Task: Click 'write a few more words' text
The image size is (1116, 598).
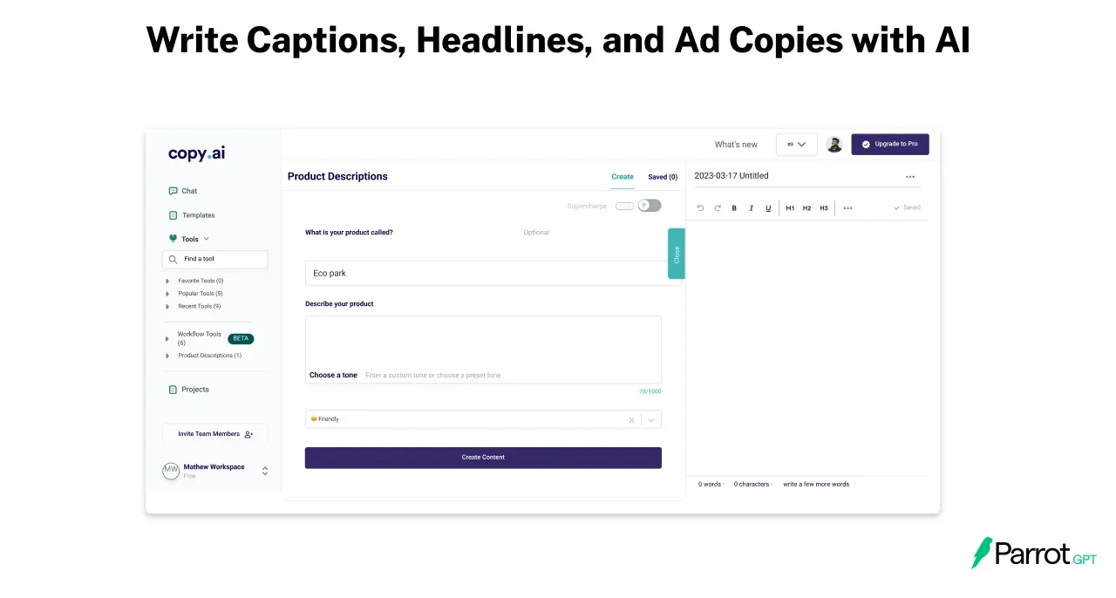Action: coord(816,484)
